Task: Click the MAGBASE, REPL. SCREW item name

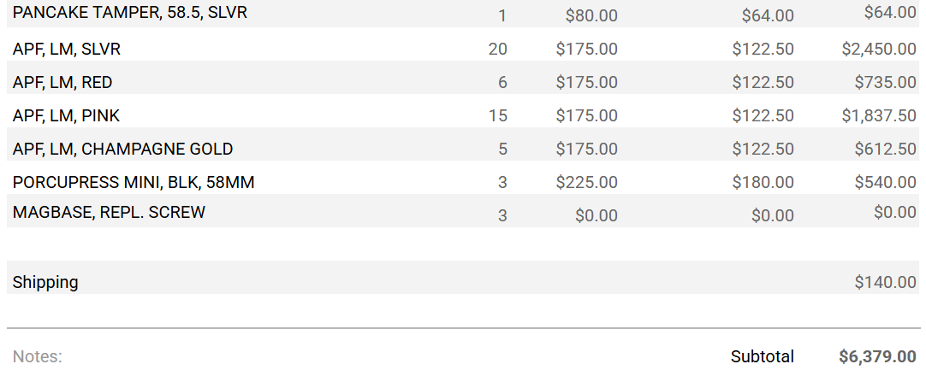Action: point(109,212)
